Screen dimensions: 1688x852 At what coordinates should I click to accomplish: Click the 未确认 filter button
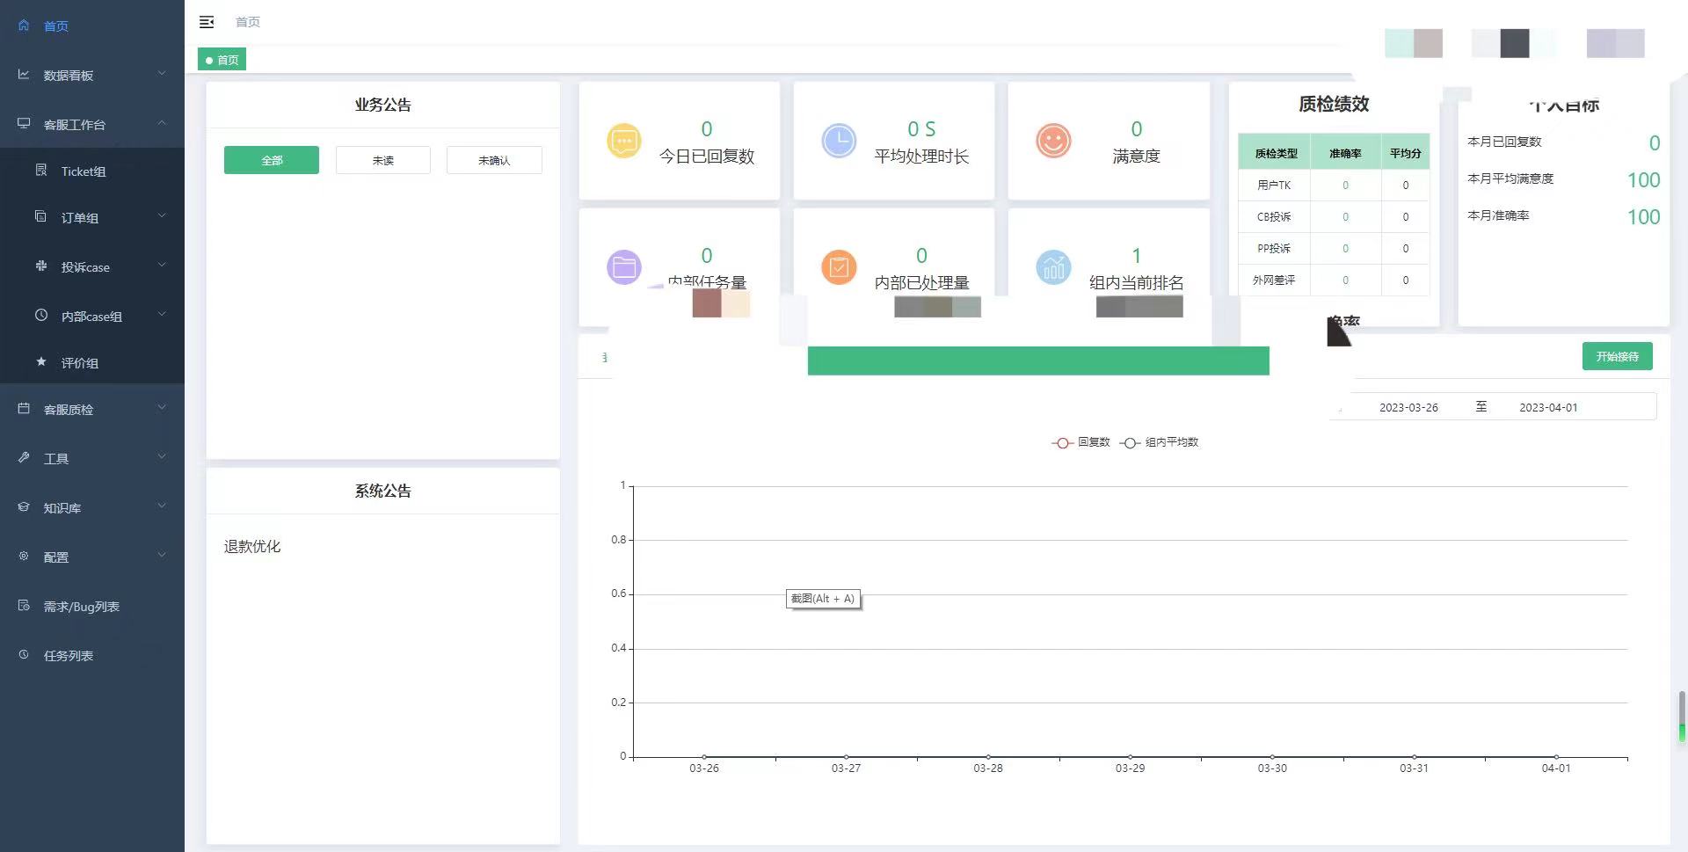click(x=494, y=160)
